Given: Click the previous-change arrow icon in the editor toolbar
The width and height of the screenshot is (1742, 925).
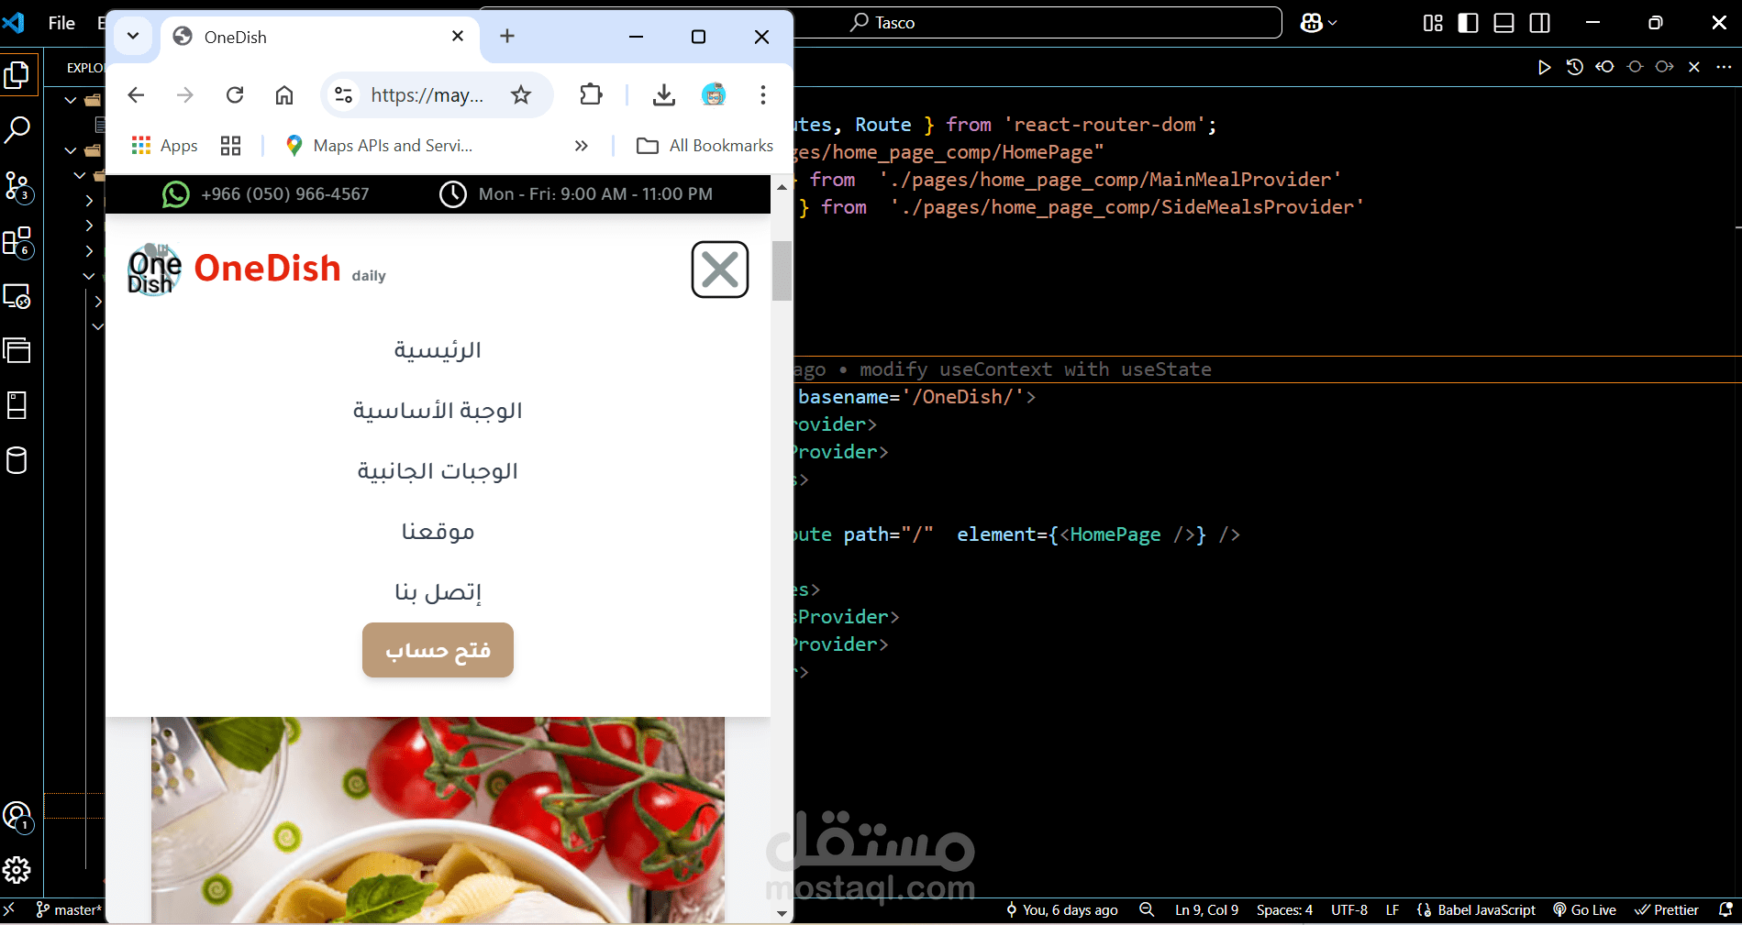Looking at the screenshot, I should pos(1604,67).
